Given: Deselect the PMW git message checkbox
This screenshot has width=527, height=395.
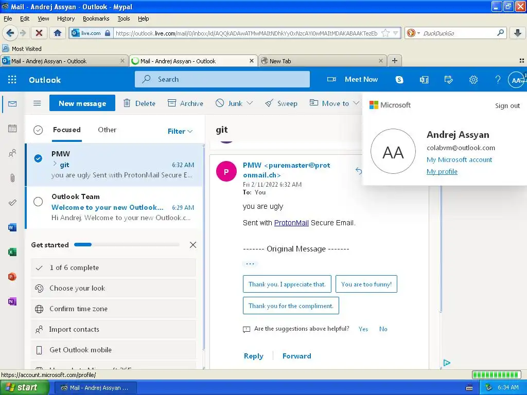Looking at the screenshot, I should tap(38, 158).
